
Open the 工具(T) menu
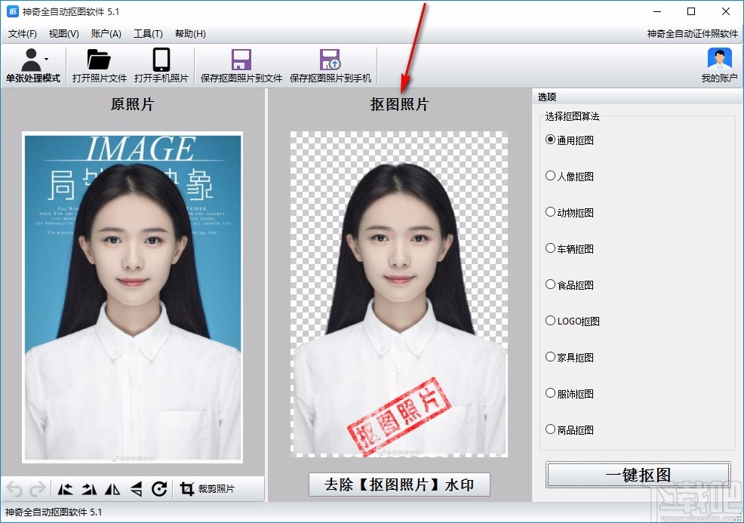(148, 33)
